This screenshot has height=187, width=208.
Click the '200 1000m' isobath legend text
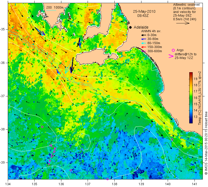pos(55,8)
